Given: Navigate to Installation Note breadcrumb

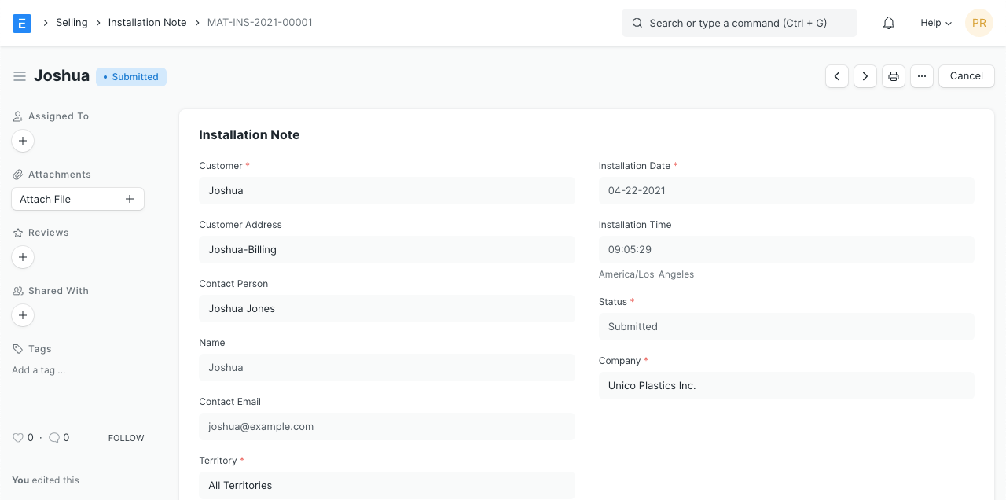Looking at the screenshot, I should pos(147,23).
